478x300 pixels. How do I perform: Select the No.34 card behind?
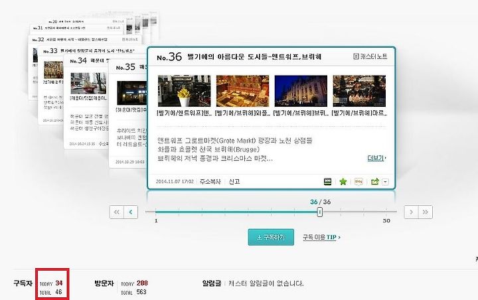[x=86, y=102]
